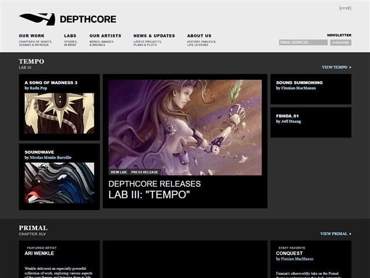Click the Ari Wenkle featured artist name
Viewport: 370px width, 278px height.
click(x=39, y=253)
